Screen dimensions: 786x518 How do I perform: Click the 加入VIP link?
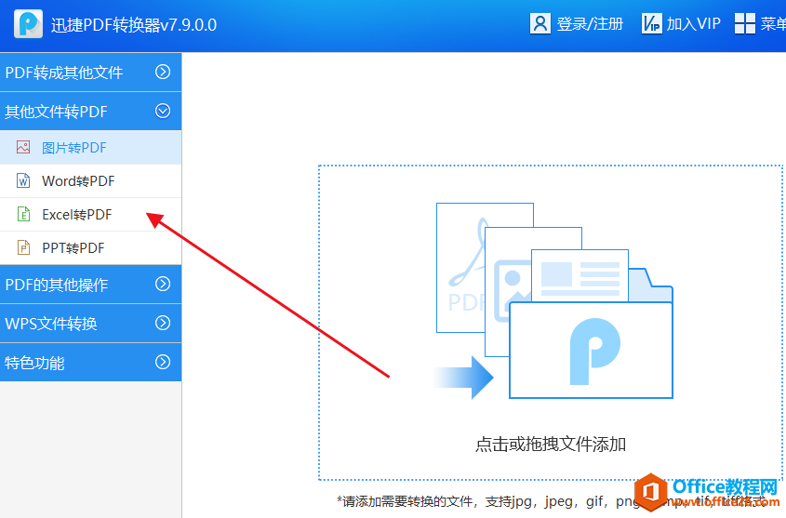pyautogui.click(x=693, y=23)
